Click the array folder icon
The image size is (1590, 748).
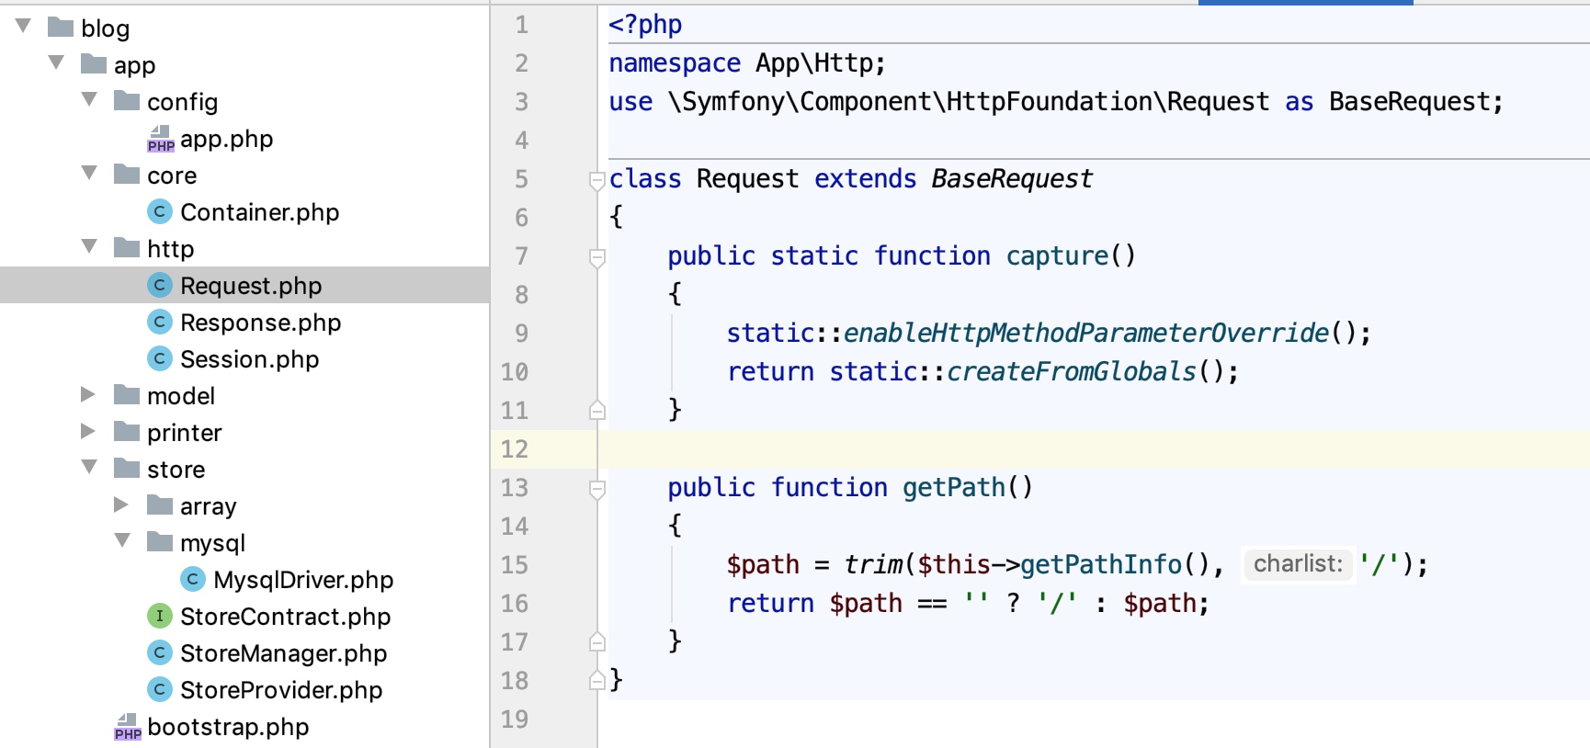point(160,504)
